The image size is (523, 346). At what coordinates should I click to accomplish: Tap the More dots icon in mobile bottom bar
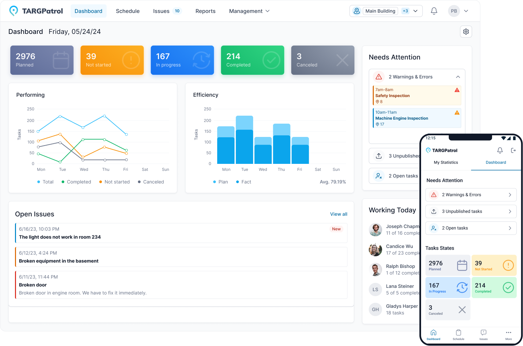coord(509,333)
